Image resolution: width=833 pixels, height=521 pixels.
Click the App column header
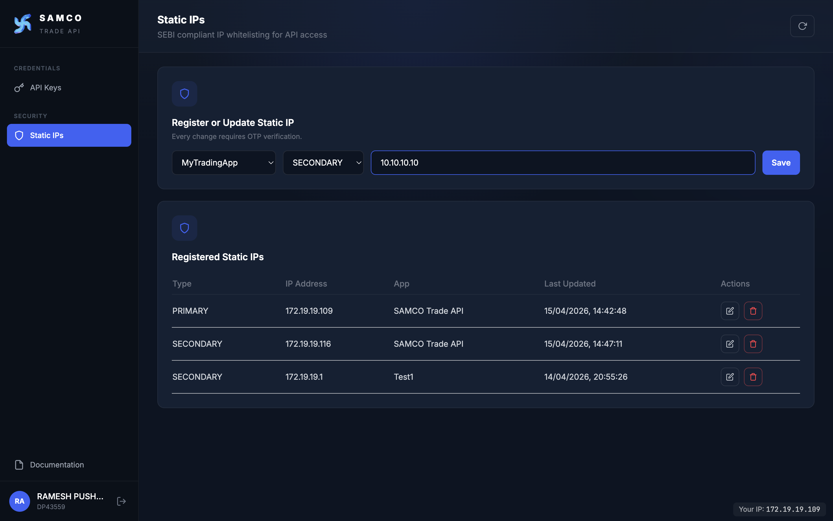(x=401, y=284)
